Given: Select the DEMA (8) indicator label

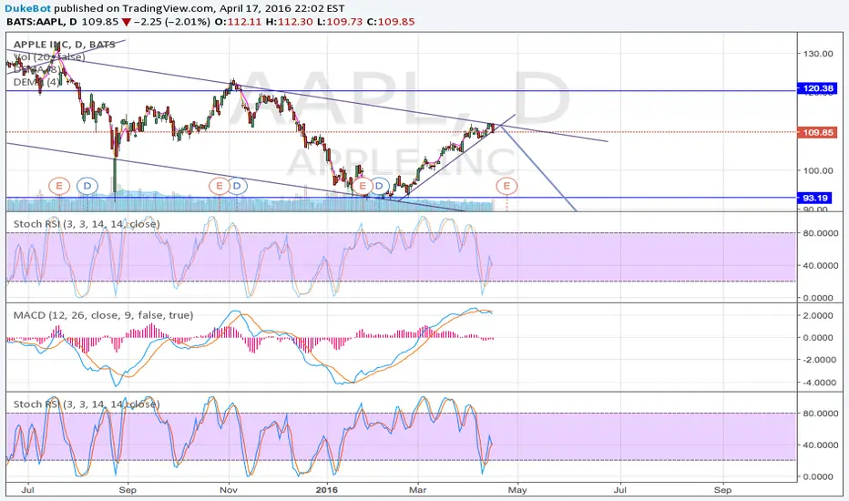Looking at the screenshot, I should 36,69.
